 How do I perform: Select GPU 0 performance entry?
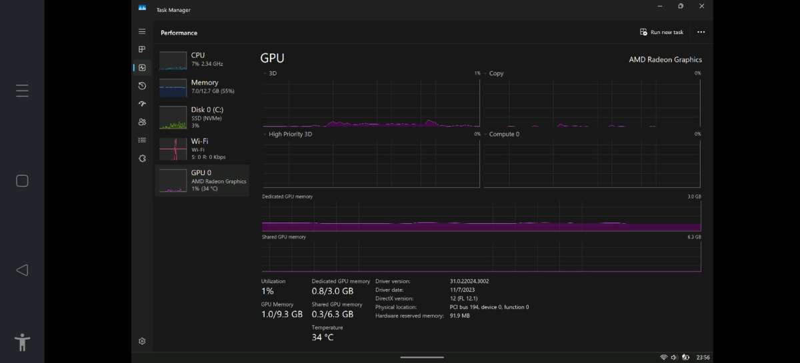(x=202, y=181)
